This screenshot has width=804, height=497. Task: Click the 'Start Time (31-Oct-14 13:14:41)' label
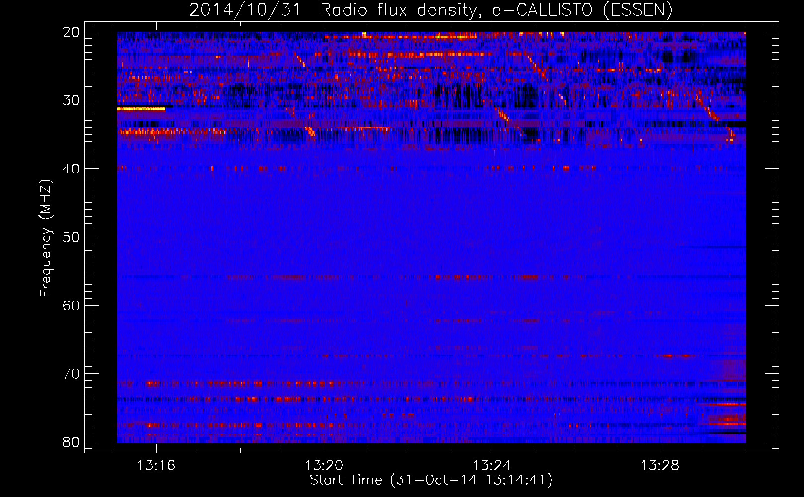click(431, 480)
